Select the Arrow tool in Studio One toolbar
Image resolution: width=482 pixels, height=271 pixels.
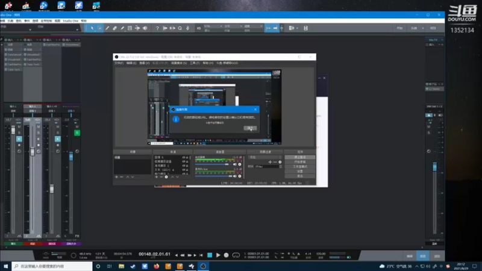[x=92, y=28]
